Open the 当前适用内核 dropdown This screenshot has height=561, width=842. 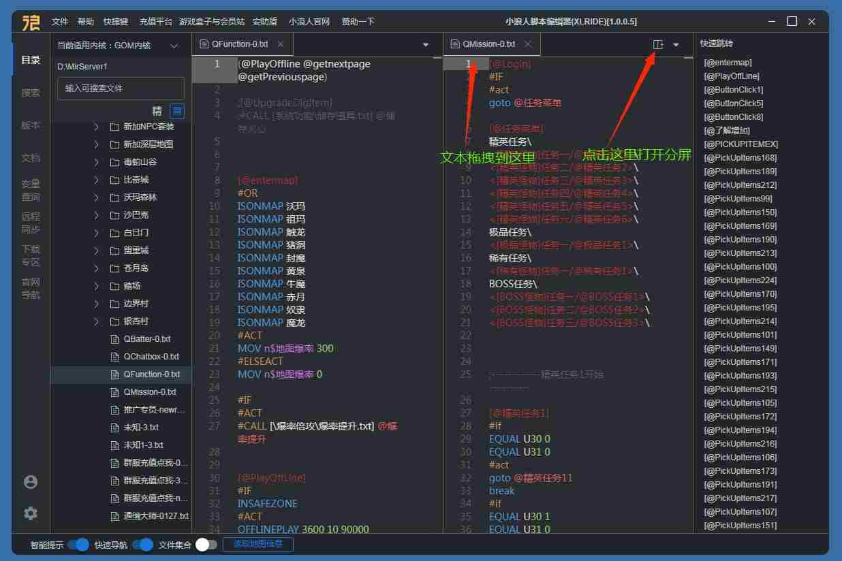pos(174,46)
